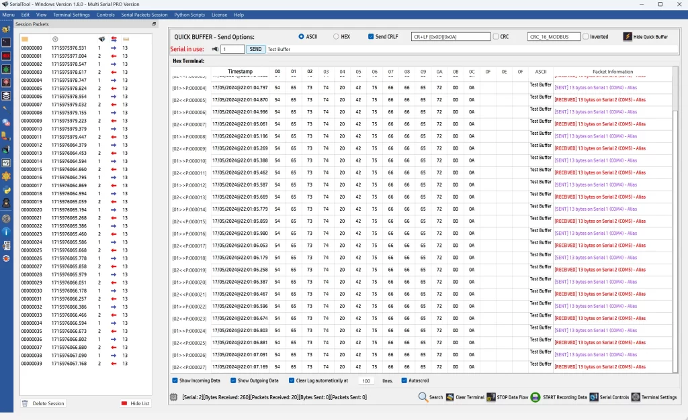Open Serial Controls via its icon
The width and height of the screenshot is (688, 420).
pos(594,397)
